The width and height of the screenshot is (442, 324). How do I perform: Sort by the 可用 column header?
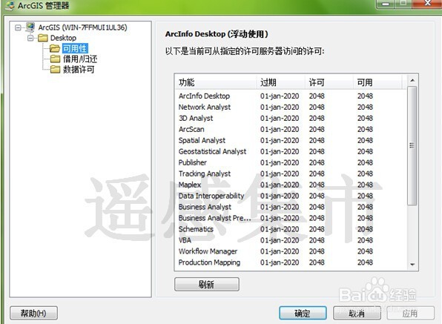point(377,82)
